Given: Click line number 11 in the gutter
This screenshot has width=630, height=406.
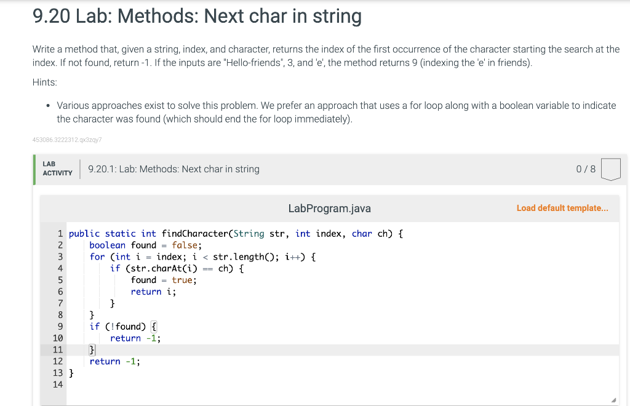Looking at the screenshot, I should click(58, 350).
